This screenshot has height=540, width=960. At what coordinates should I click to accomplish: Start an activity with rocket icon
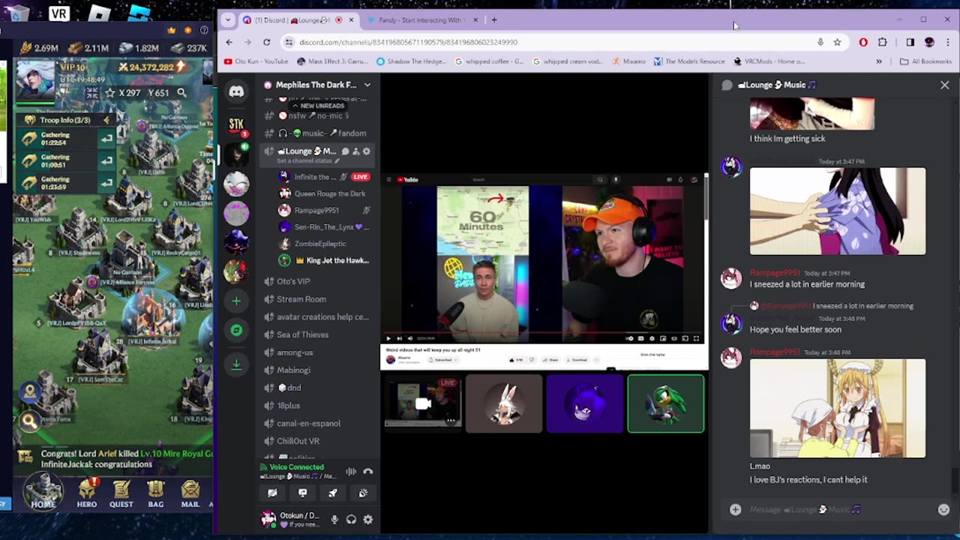332,493
